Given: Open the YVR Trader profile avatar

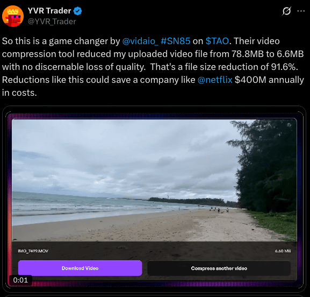Looking at the screenshot, I should click(x=13, y=16).
